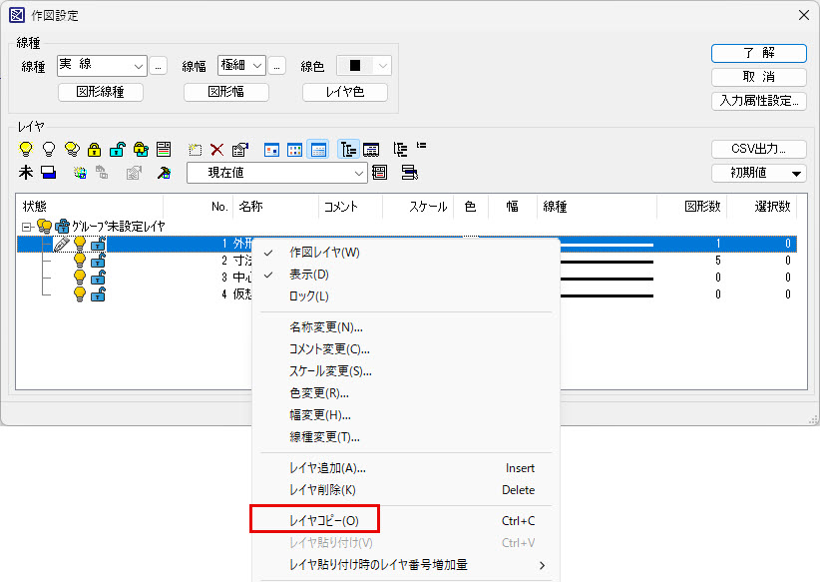
Task: Click the red X delete icon
Action: click(x=217, y=150)
